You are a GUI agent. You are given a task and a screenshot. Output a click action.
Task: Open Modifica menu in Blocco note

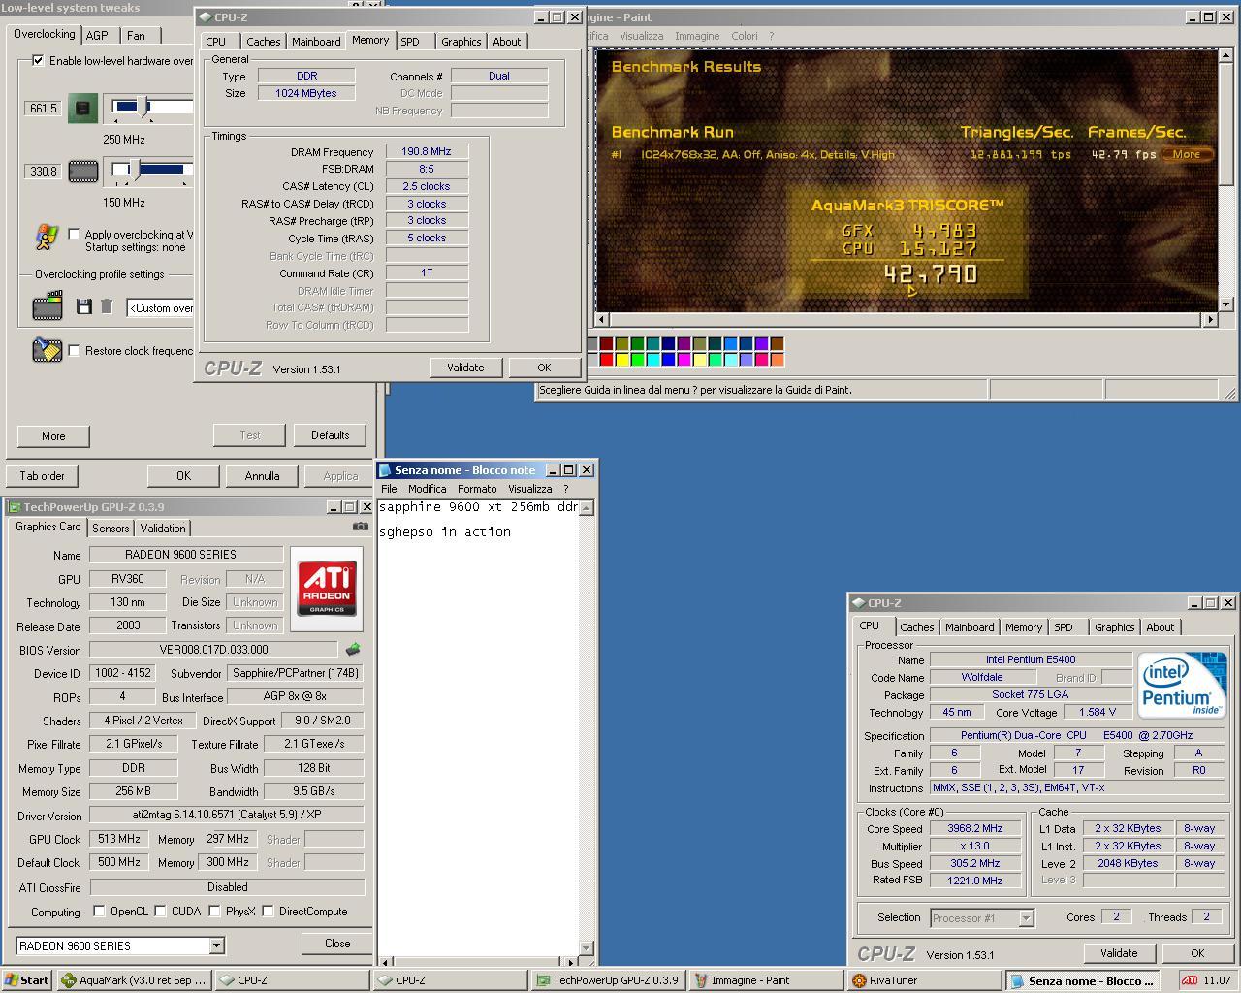[x=427, y=489]
